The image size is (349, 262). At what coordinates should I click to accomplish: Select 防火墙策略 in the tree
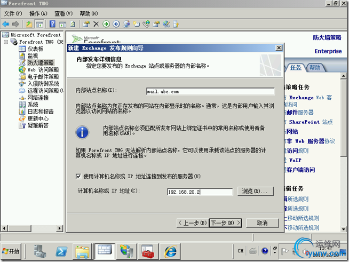point(41,62)
